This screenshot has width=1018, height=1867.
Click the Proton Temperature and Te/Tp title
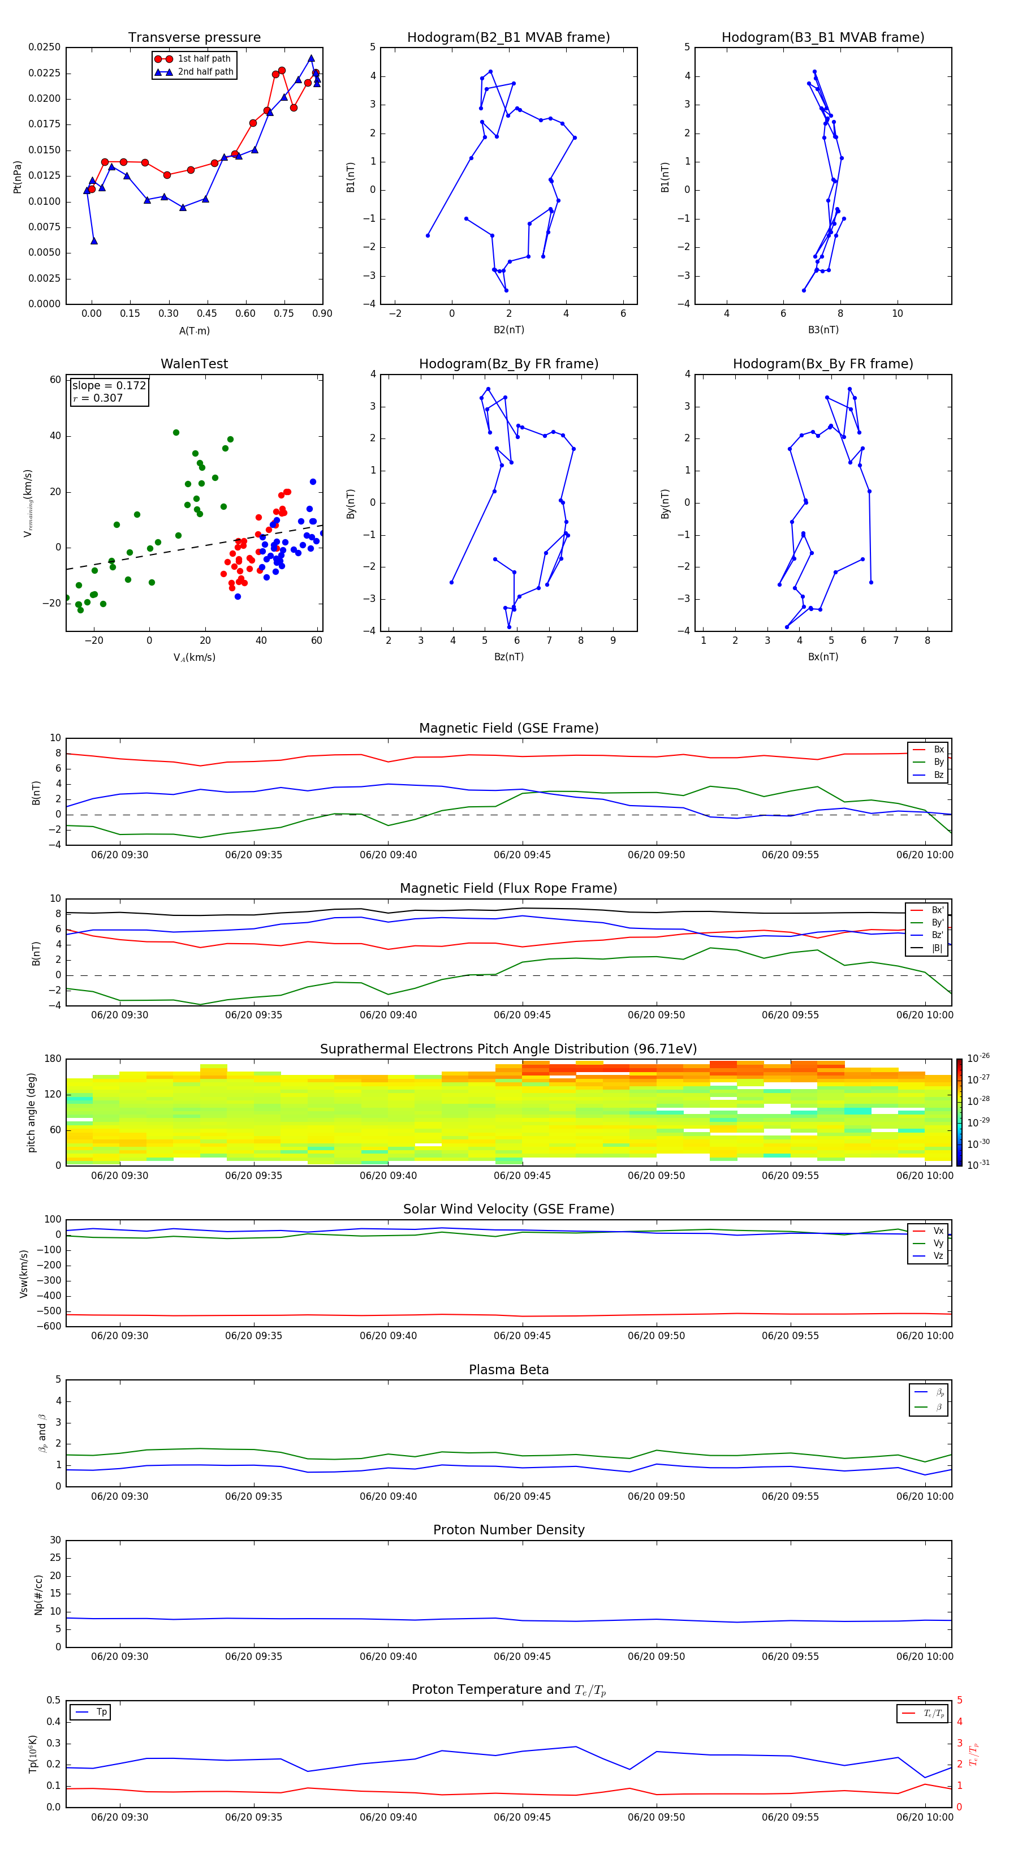tap(508, 1690)
